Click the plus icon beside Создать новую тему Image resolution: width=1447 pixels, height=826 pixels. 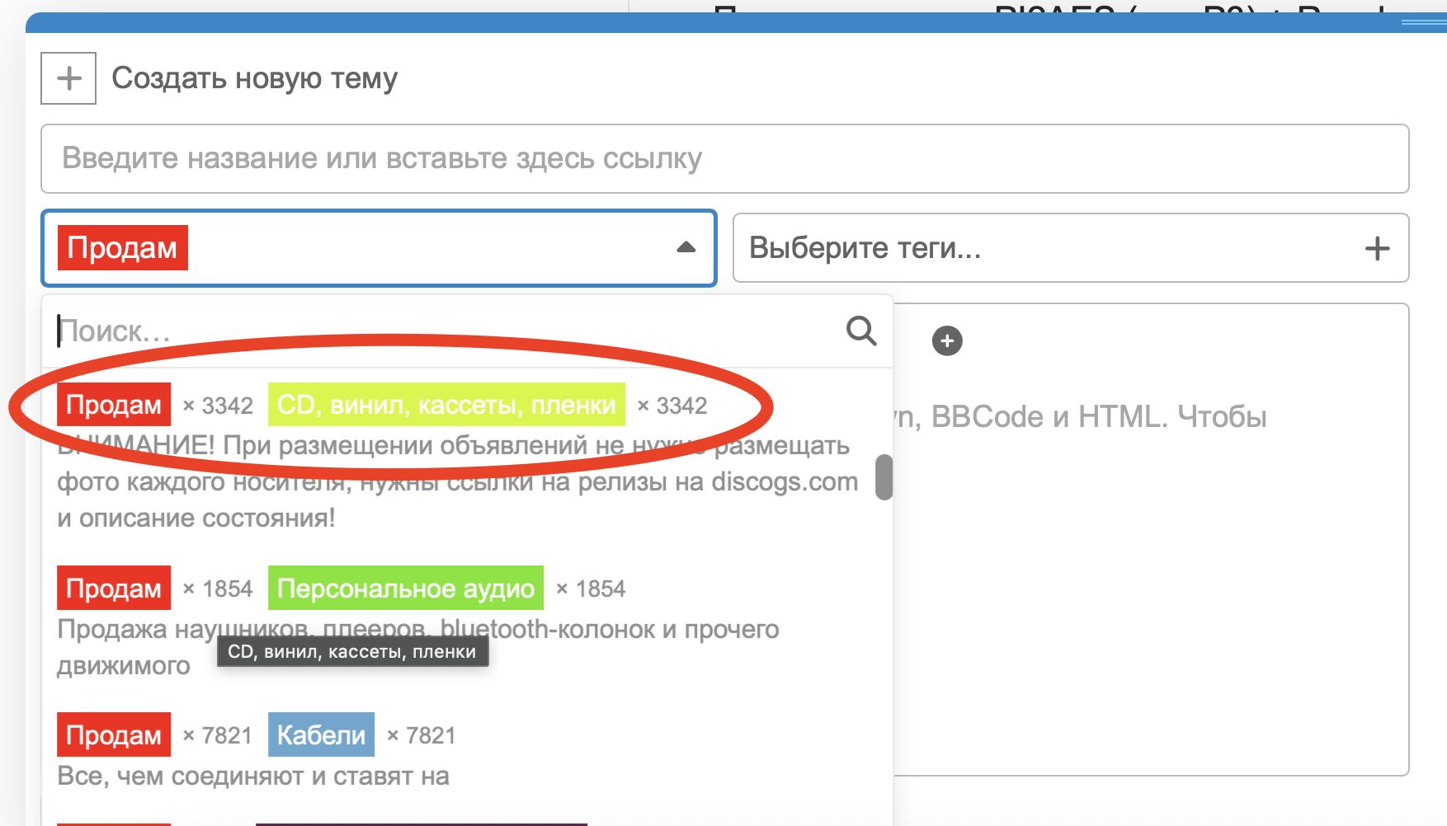68,78
